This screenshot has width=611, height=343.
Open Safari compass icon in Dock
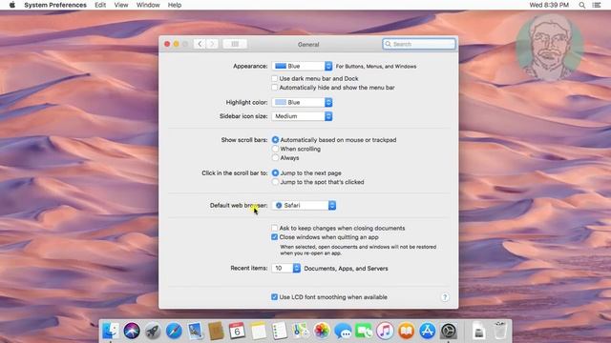coord(174,331)
